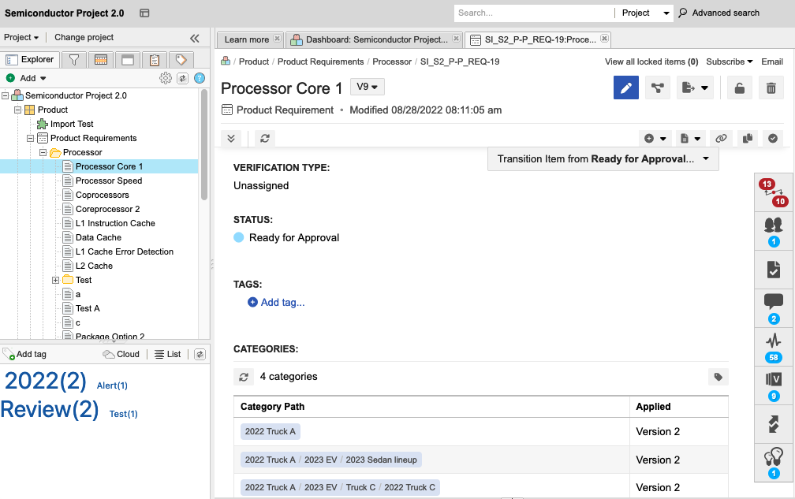Open Transition Item from Ready for Approval dropdown
Viewport: 795px width, 499px height.
(603, 159)
